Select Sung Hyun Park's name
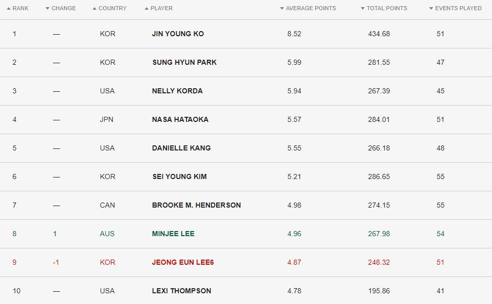Screen dimensions: 492x304 (x=184, y=62)
